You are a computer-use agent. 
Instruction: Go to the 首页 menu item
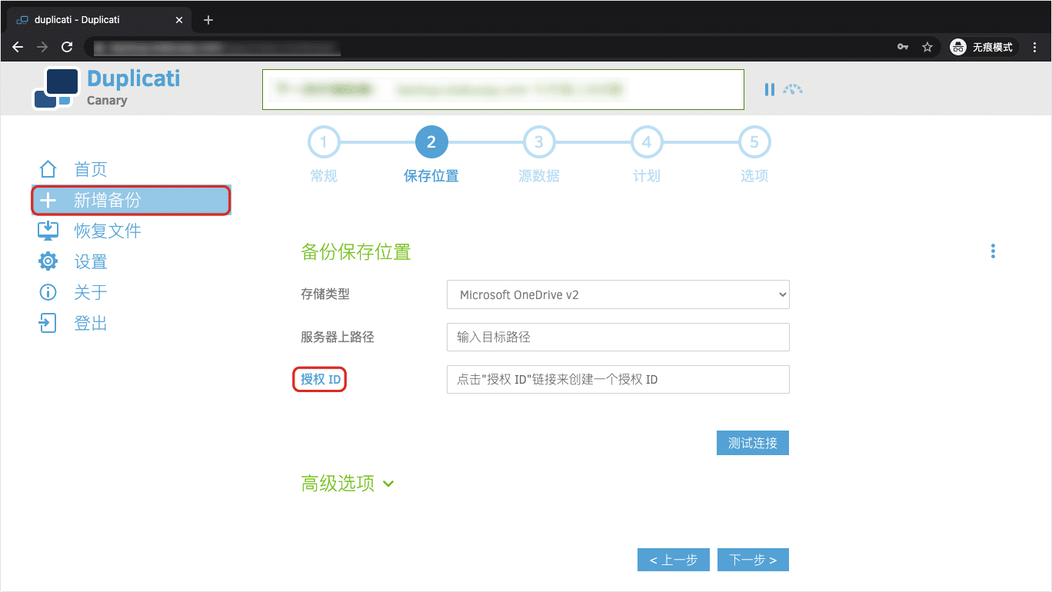[91, 169]
